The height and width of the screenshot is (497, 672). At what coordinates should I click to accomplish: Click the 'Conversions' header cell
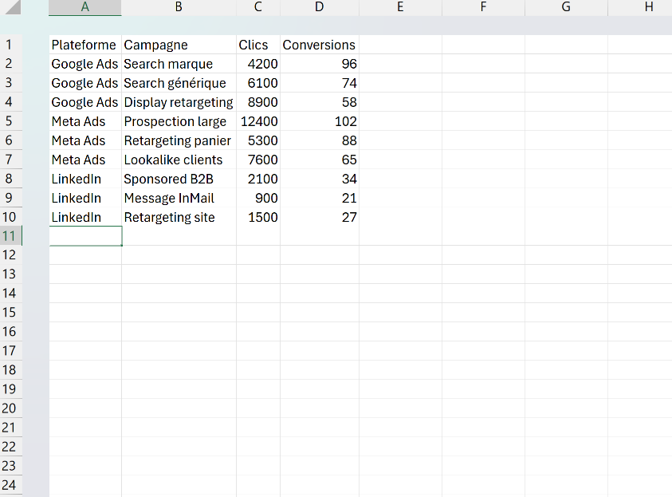tap(320, 45)
